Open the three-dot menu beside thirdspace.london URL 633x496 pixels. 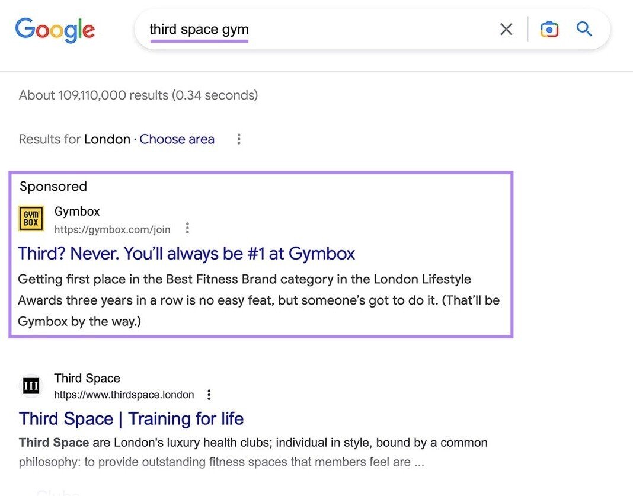coord(209,394)
